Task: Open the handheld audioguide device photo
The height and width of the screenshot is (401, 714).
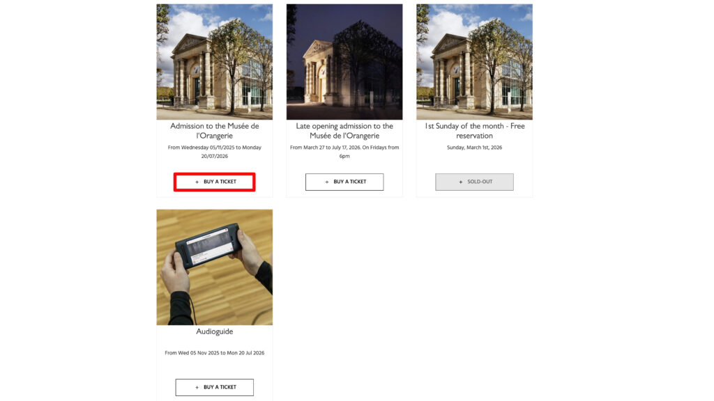Action: point(215,267)
